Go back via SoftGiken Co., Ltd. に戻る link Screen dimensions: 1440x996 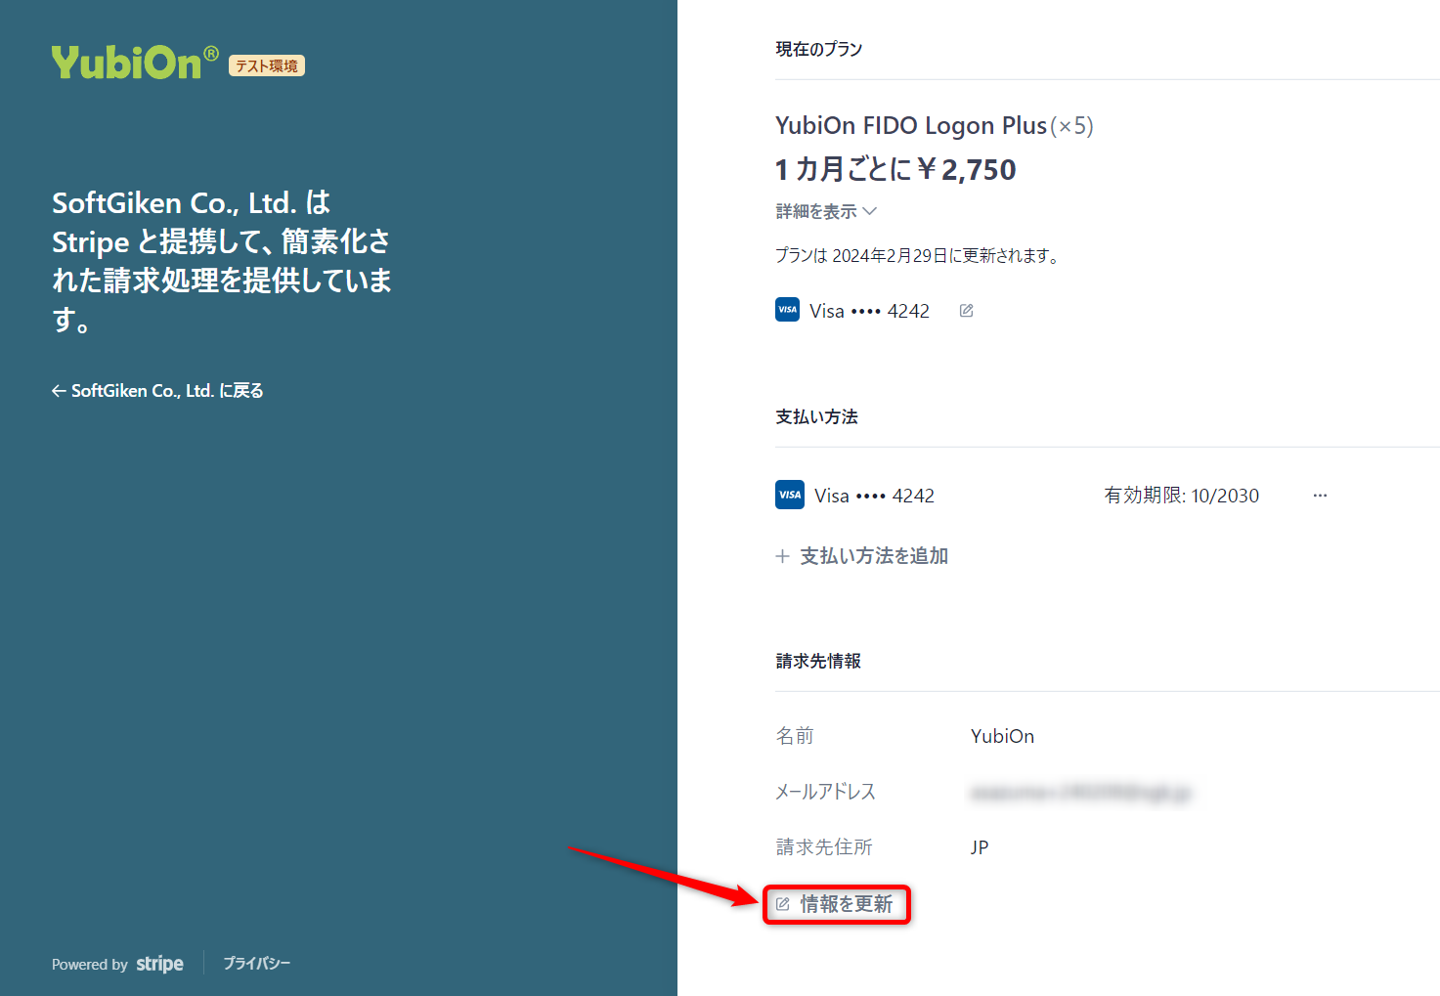coord(157,391)
